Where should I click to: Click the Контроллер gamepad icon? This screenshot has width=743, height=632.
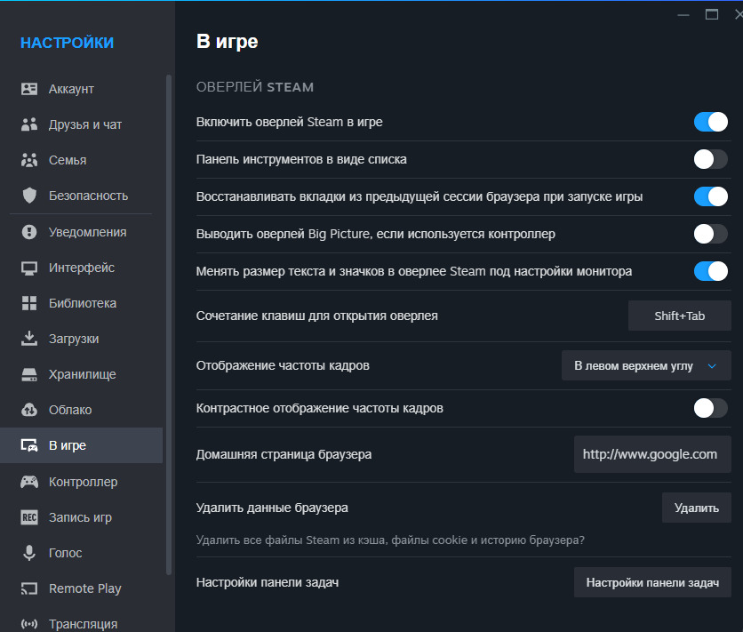click(29, 482)
